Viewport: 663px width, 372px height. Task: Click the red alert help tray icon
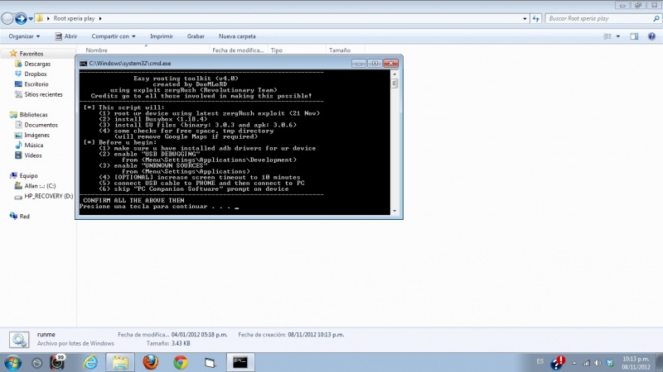pos(558,363)
